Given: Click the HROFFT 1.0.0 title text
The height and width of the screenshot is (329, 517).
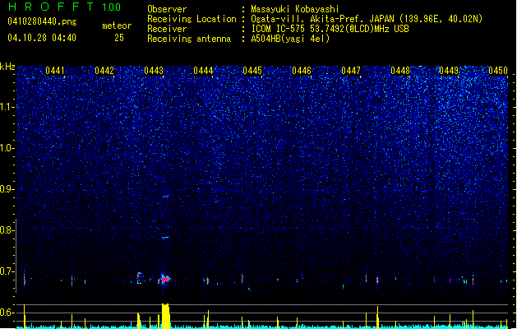Looking at the screenshot, I should pyautogui.click(x=65, y=7).
